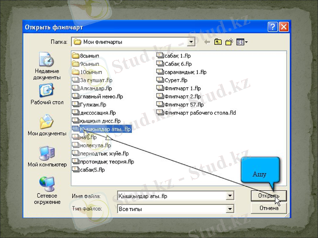Open Недавние документы in sidebar

[x=47, y=66]
